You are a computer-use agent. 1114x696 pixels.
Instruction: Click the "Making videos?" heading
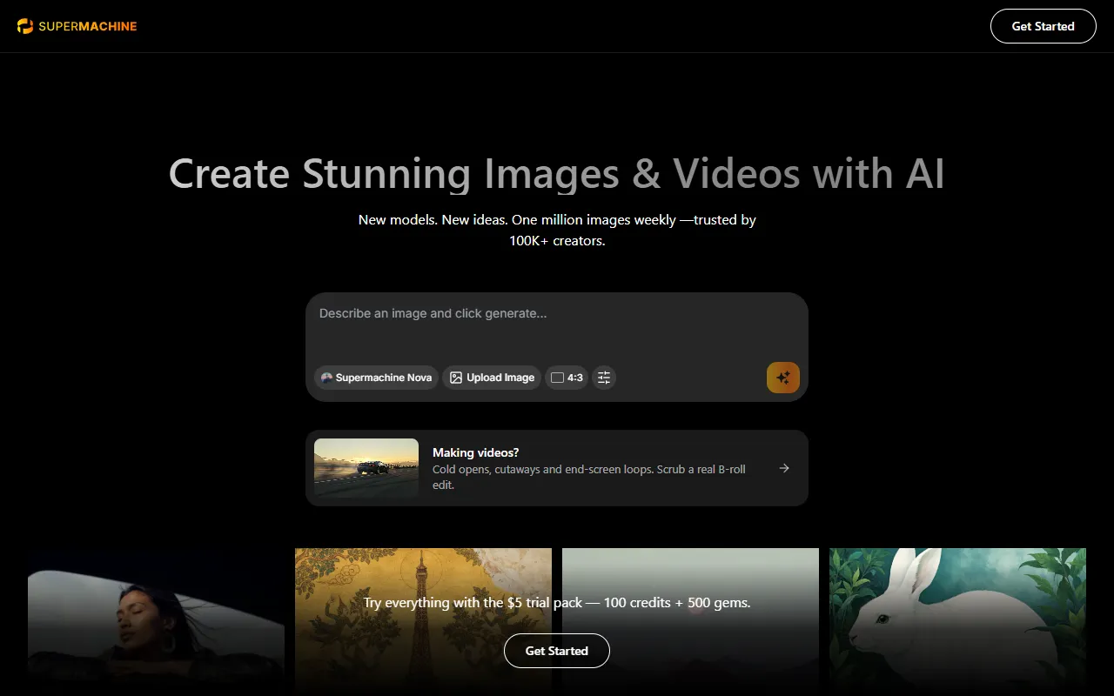pos(475,452)
